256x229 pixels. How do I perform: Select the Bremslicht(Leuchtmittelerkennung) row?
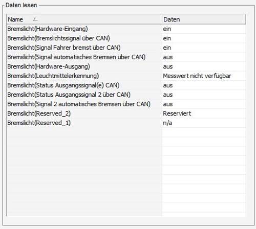pyautogui.click(x=126, y=76)
